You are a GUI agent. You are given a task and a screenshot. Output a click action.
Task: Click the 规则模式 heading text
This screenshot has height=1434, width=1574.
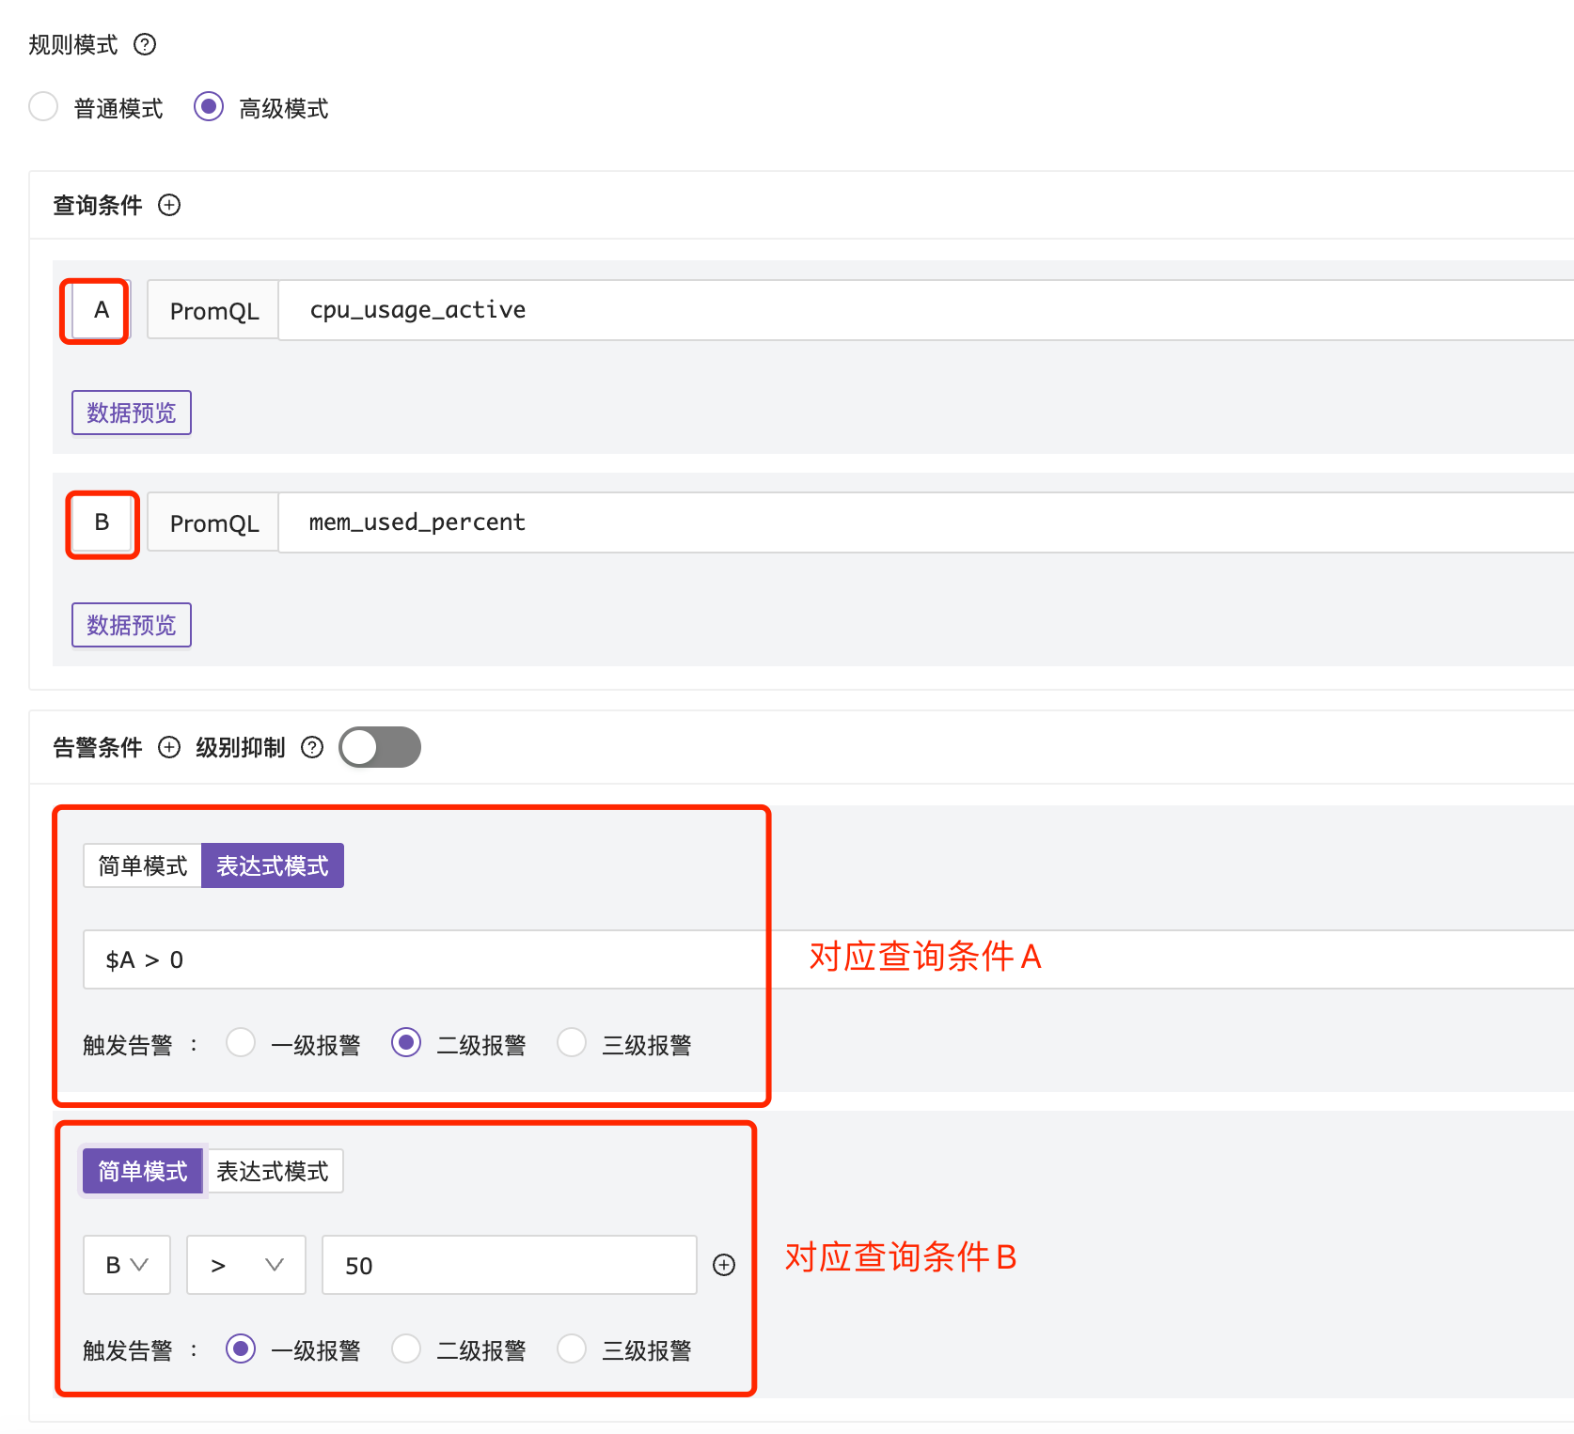coord(73,44)
